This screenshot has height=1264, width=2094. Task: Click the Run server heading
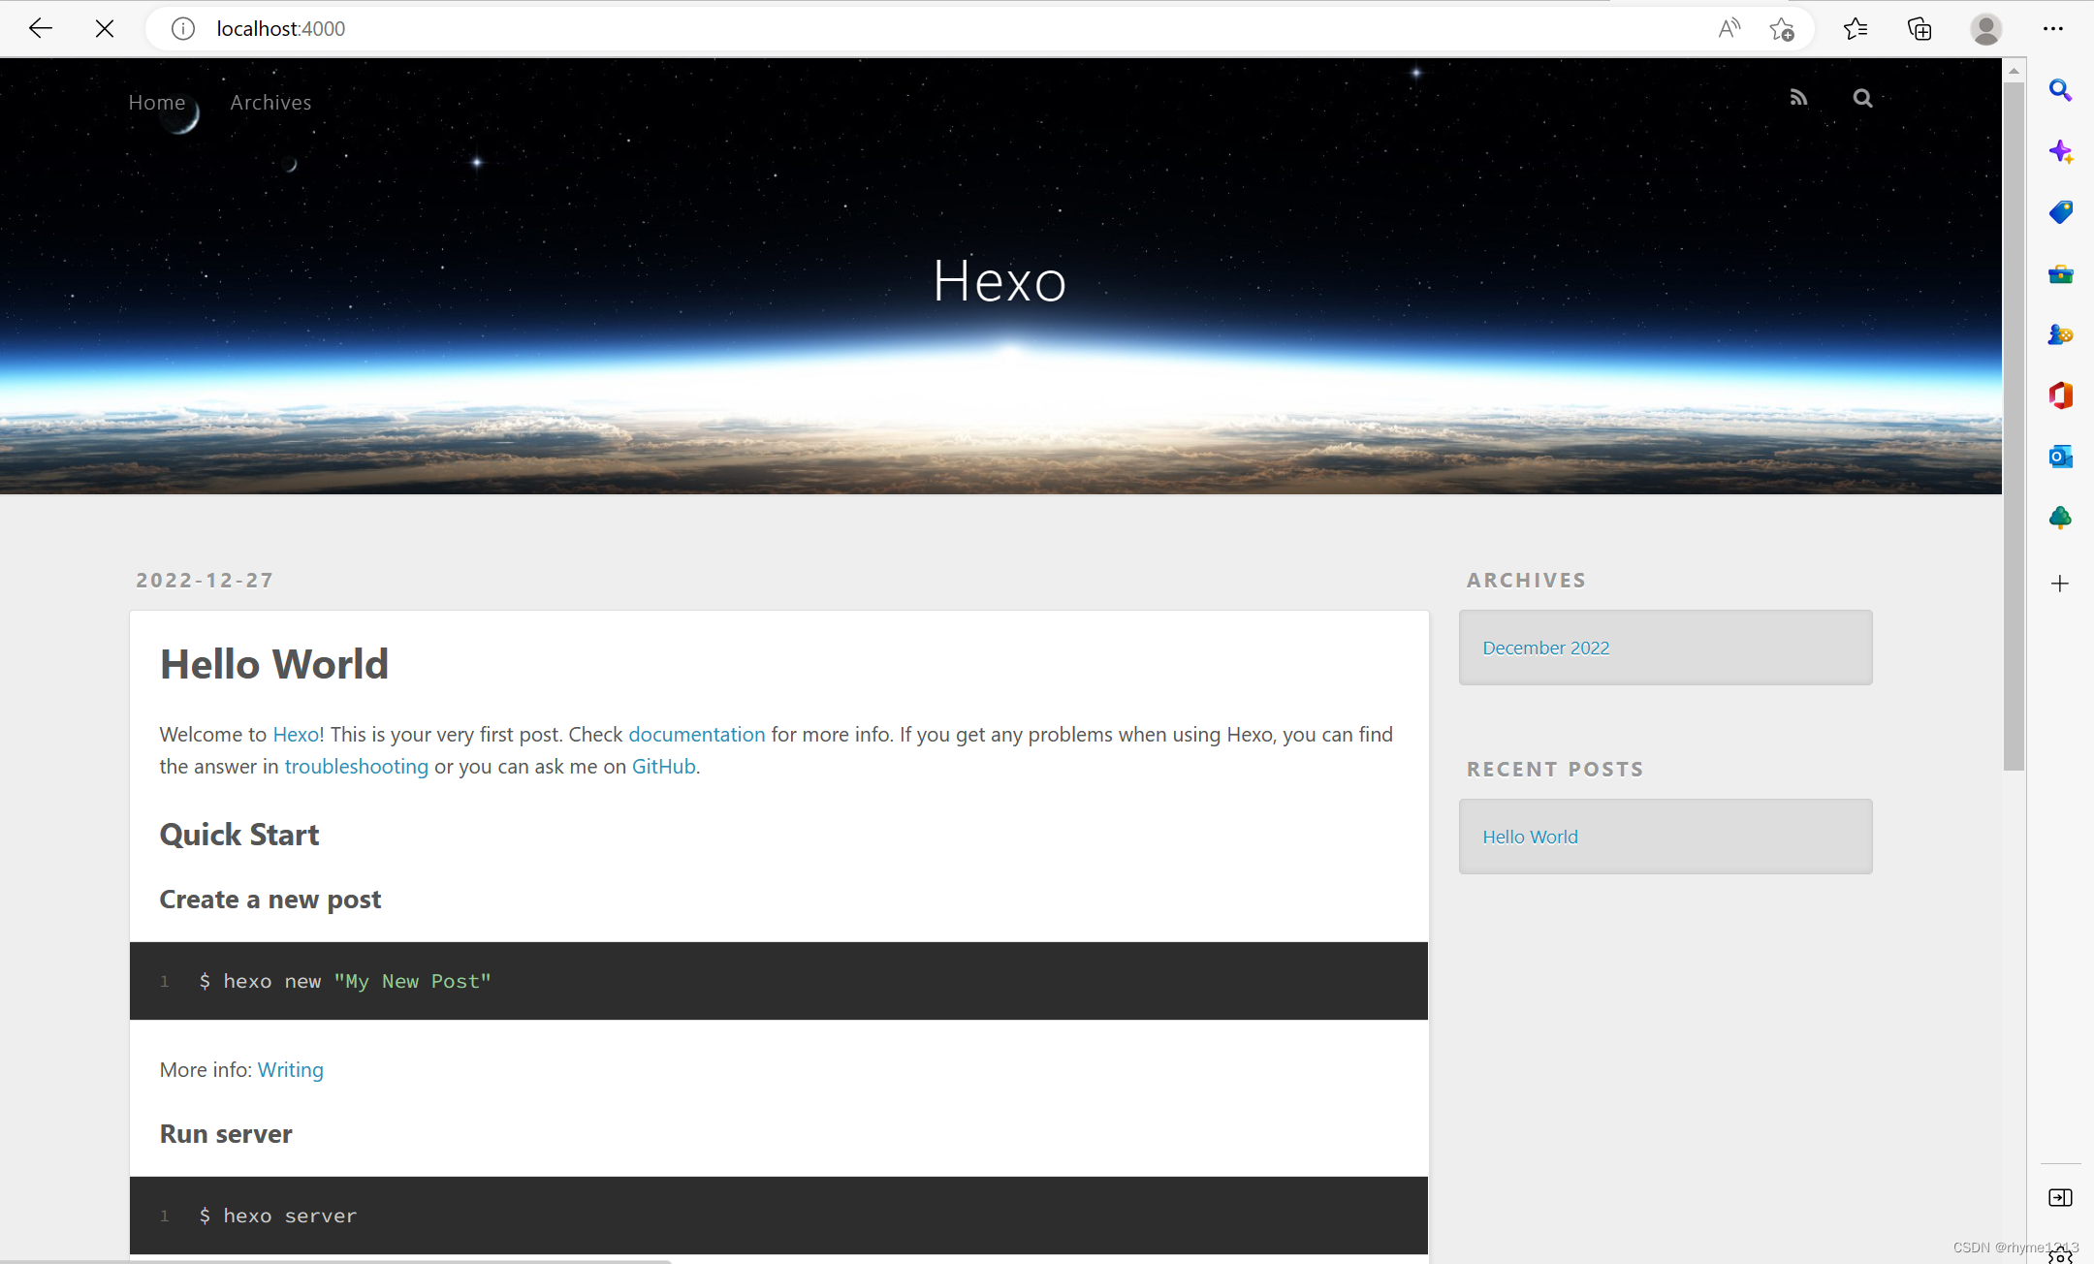tap(226, 1134)
